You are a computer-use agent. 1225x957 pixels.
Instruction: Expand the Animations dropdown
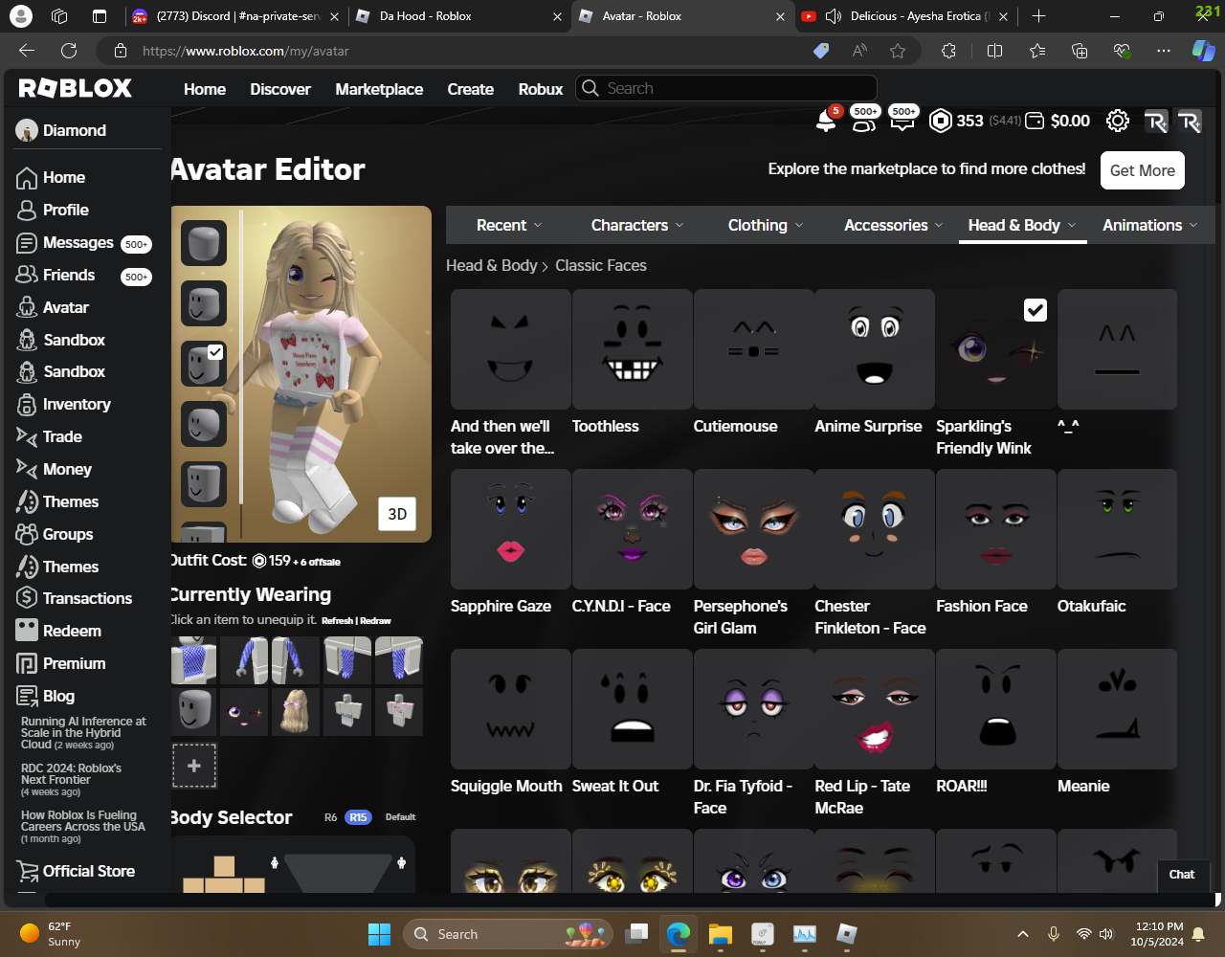coord(1149,225)
